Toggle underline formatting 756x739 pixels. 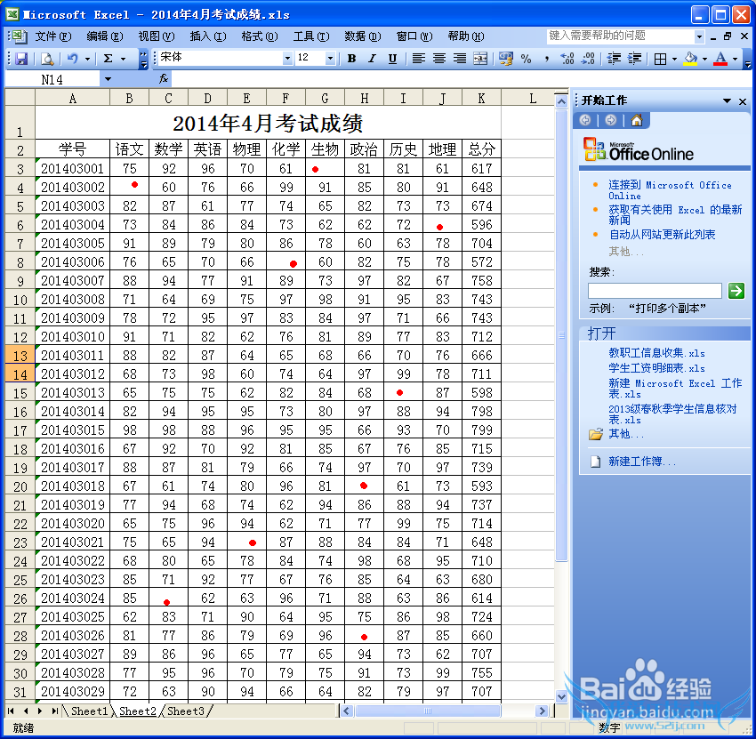[x=392, y=59]
